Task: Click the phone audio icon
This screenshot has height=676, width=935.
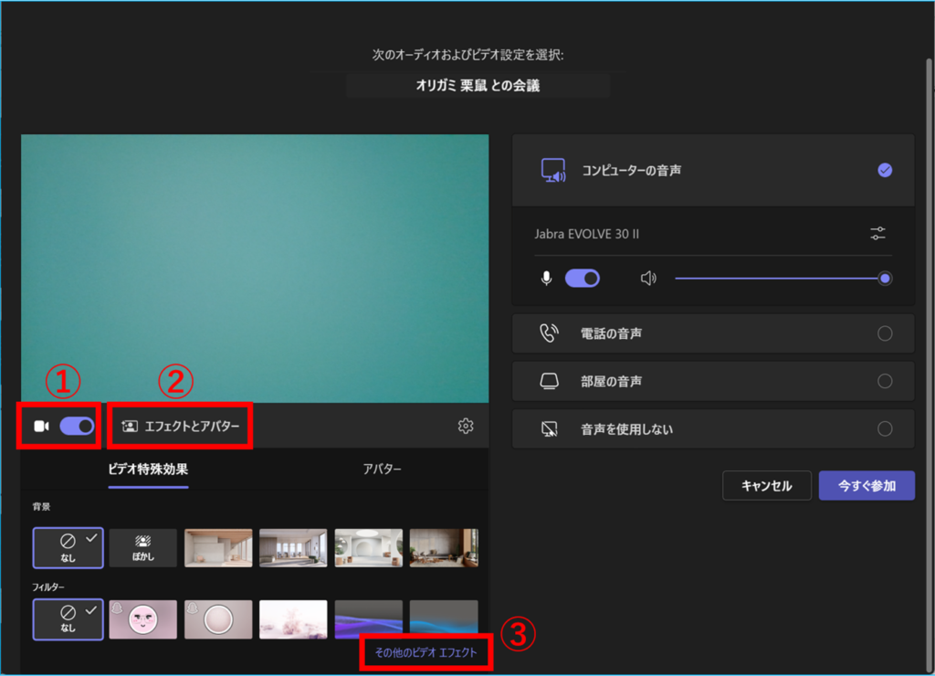Action: click(x=548, y=333)
